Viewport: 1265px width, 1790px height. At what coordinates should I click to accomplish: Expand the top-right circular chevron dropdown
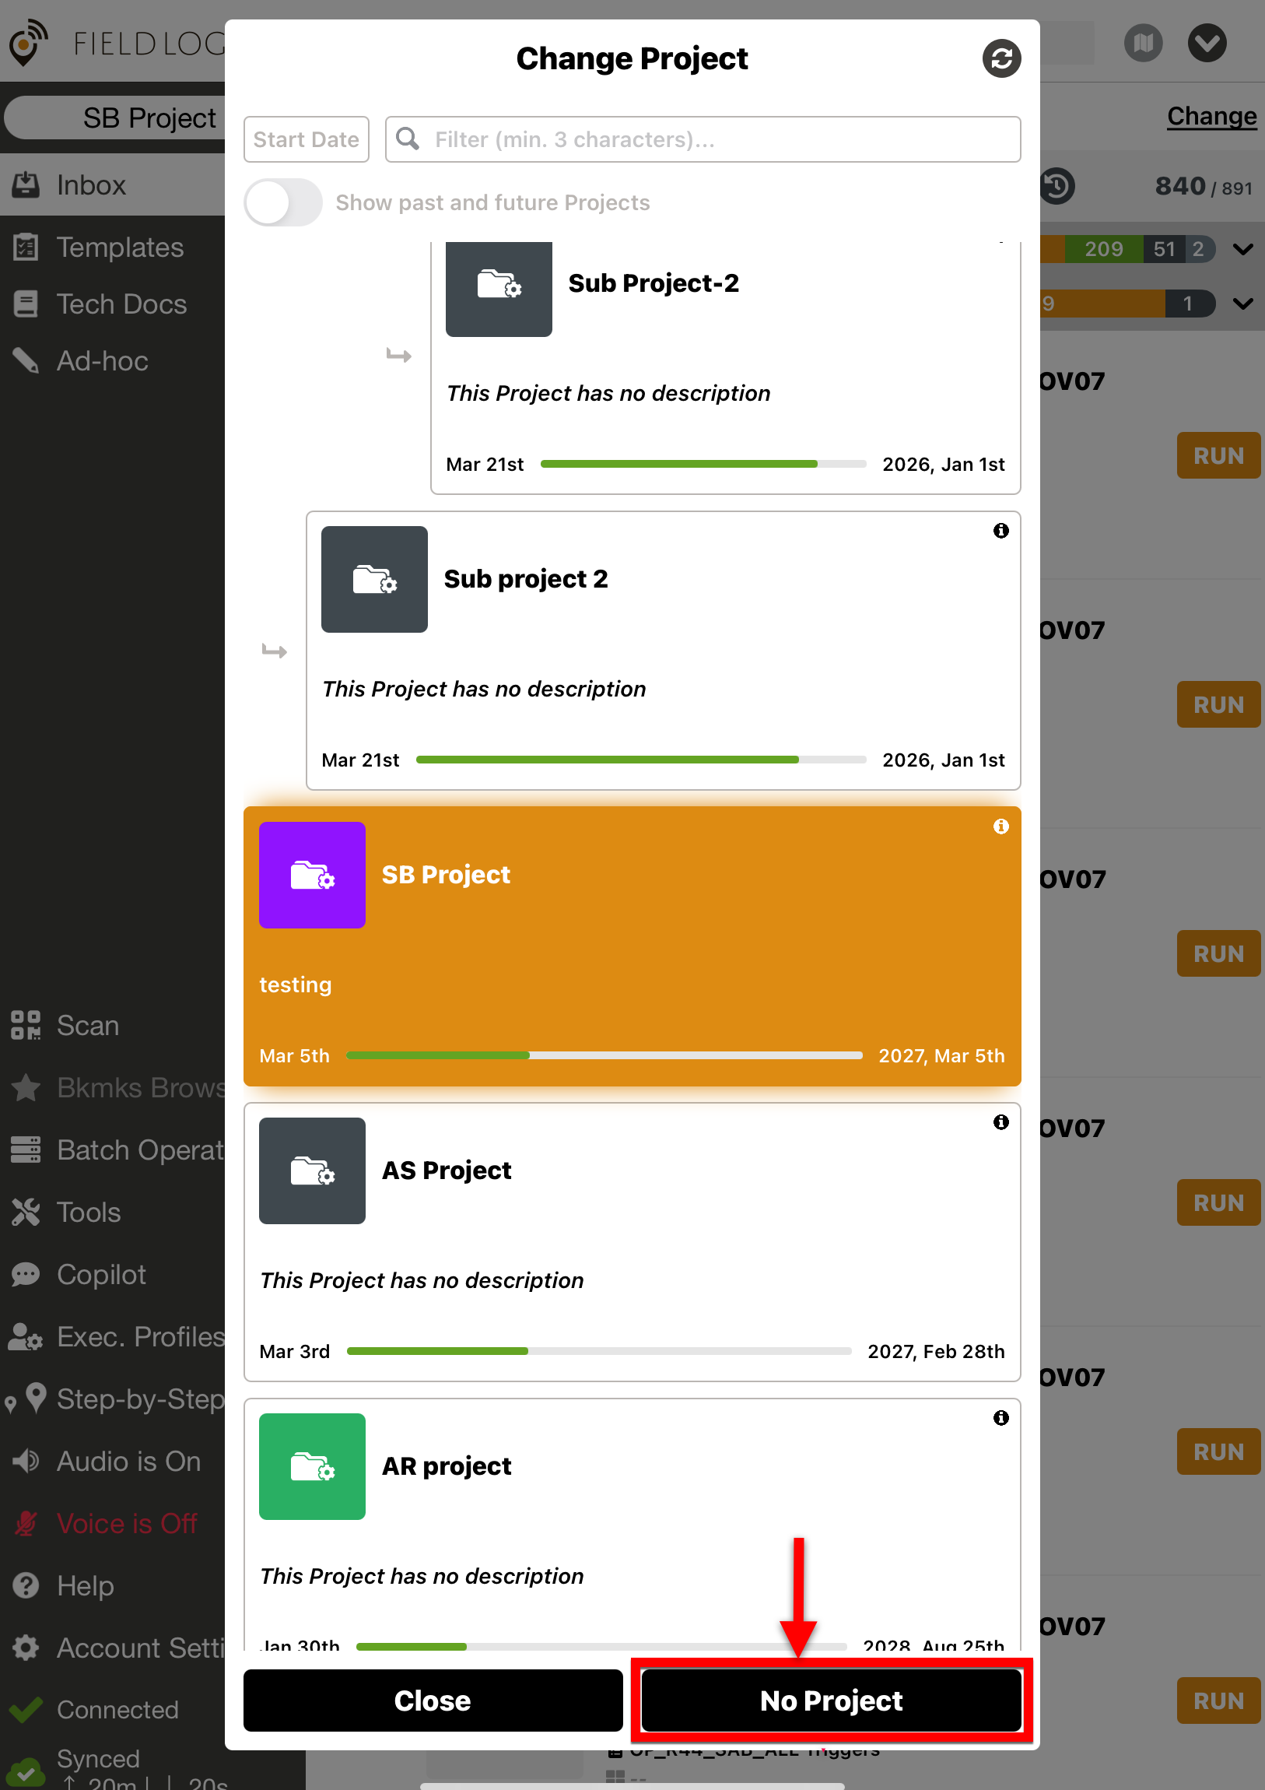[1207, 43]
